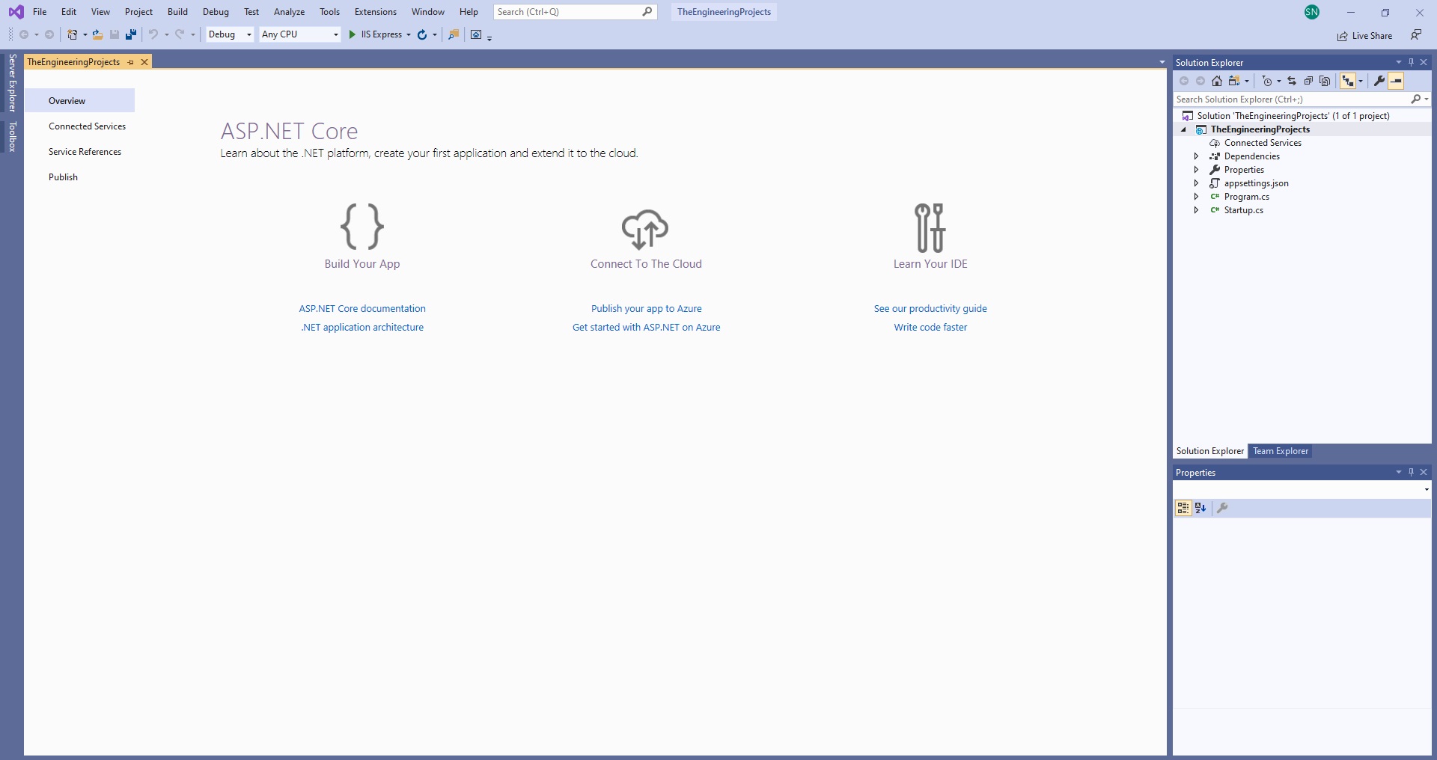Click the Undo arrow icon

coord(153,34)
